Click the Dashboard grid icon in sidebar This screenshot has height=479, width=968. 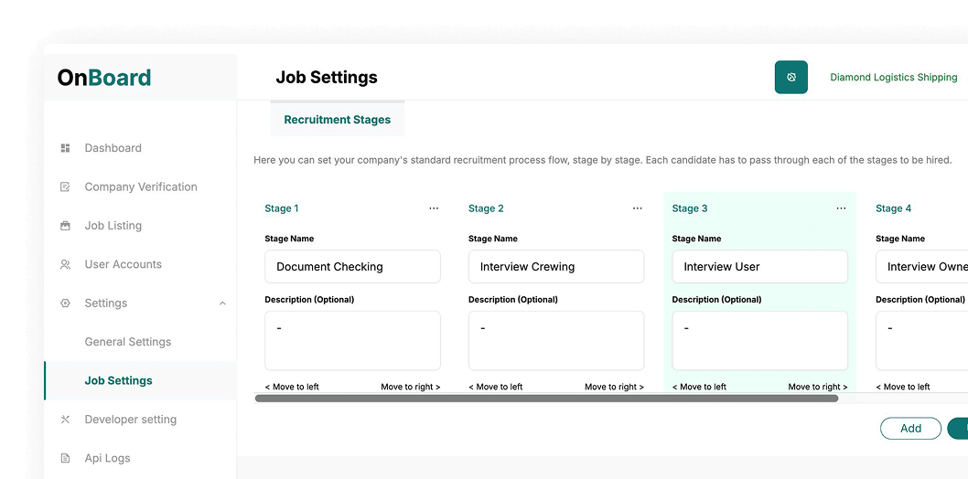point(65,148)
